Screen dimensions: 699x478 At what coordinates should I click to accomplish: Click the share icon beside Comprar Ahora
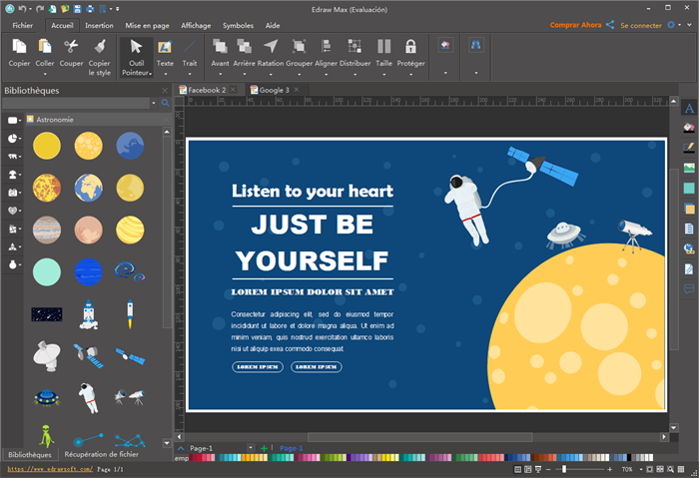(x=610, y=25)
